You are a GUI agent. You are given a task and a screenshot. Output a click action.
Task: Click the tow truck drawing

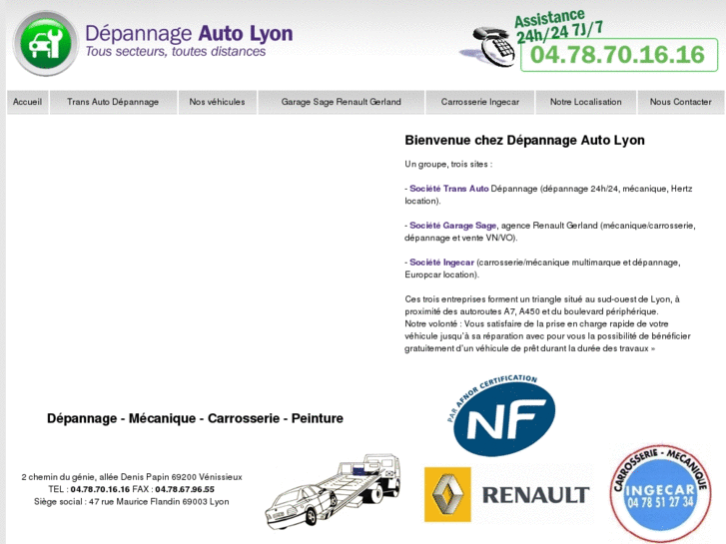tap(333, 492)
